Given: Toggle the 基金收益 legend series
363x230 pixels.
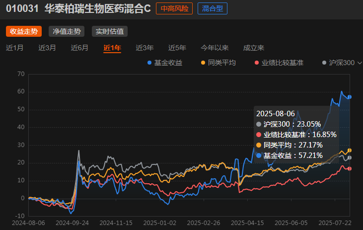Looking at the screenshot, I should click(165, 63).
